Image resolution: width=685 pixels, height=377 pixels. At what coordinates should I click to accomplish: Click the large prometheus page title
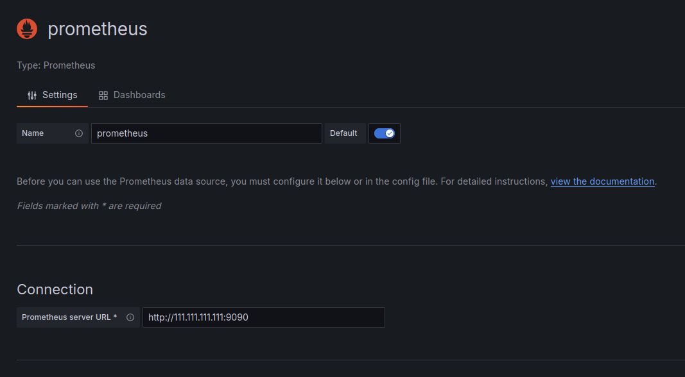tap(98, 29)
